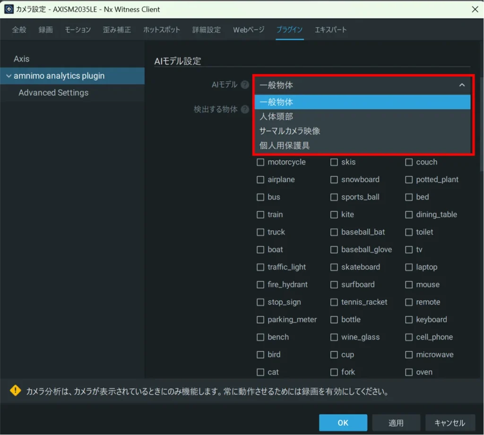Click the help icon beside 検出する物体 label
The image size is (484, 435).
[x=245, y=109]
